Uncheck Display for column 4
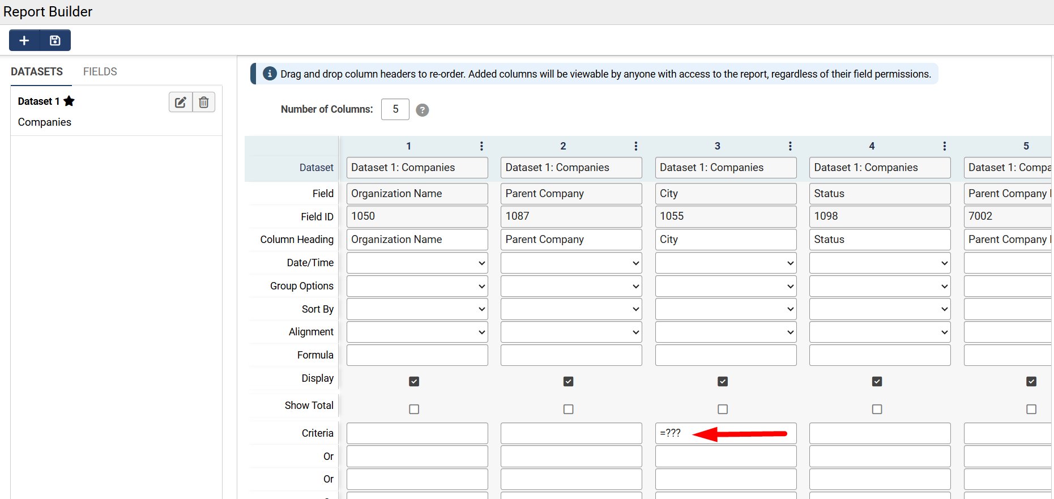 877,381
